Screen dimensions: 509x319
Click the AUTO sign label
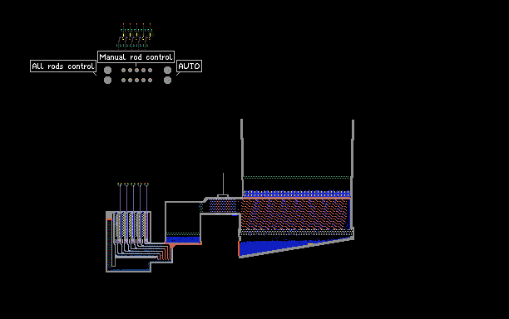point(189,66)
